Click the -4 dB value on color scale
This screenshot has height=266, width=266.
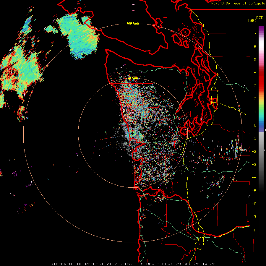(254, 178)
